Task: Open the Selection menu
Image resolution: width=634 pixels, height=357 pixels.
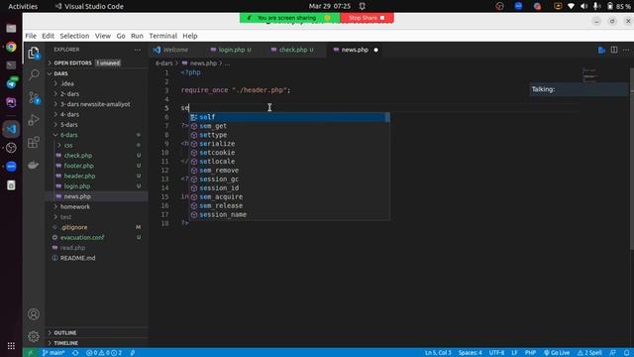Action: click(74, 36)
